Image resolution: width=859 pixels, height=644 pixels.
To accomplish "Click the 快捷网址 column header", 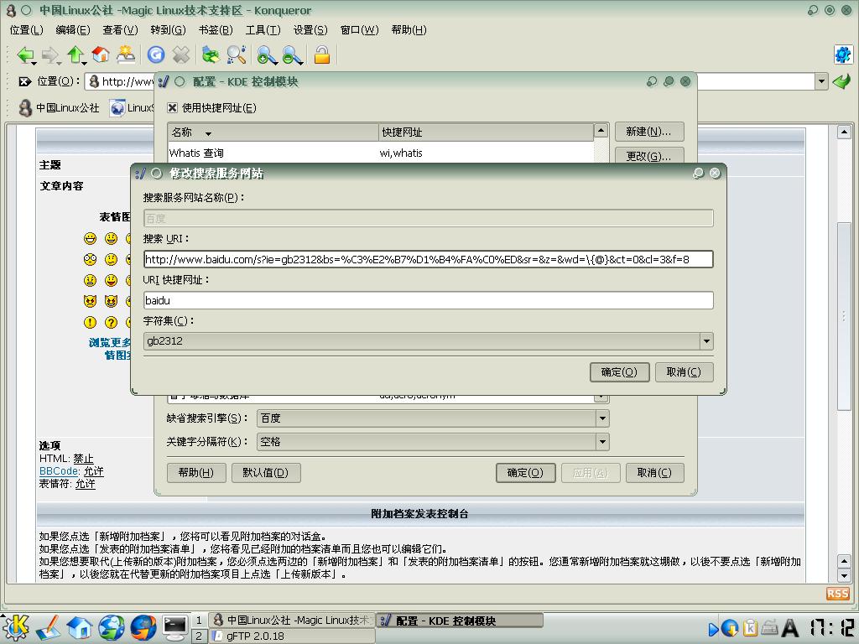I will tap(486, 132).
